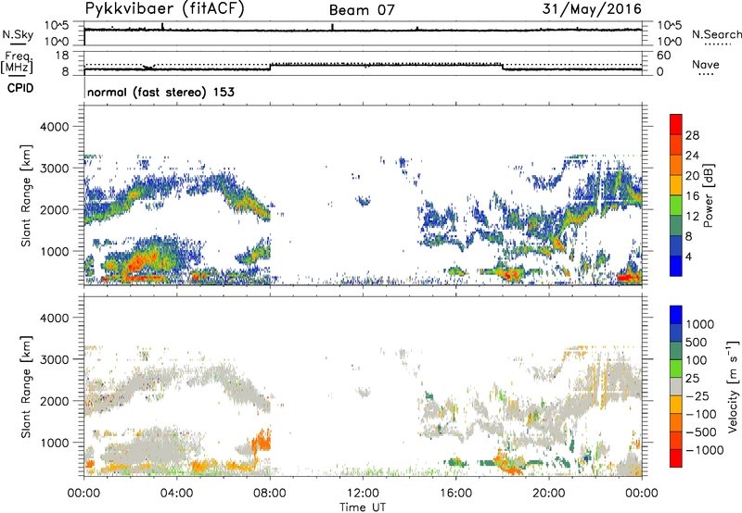742x513 pixels.
Task: Click the 'Freq. [MHz]' axis label
Action: [x=18, y=63]
